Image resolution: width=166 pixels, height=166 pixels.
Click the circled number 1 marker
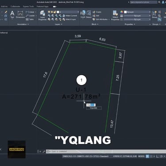81,80
